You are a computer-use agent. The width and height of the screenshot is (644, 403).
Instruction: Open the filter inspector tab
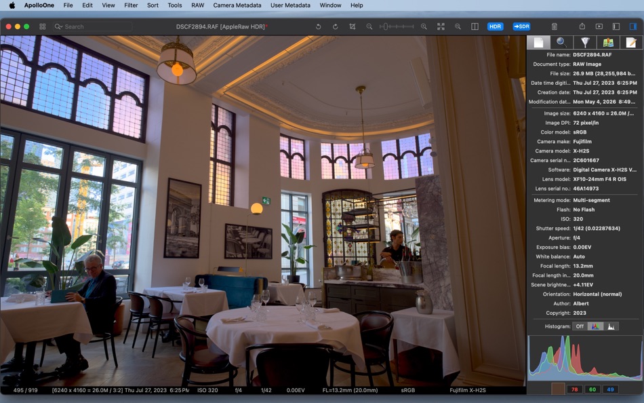[585, 42]
